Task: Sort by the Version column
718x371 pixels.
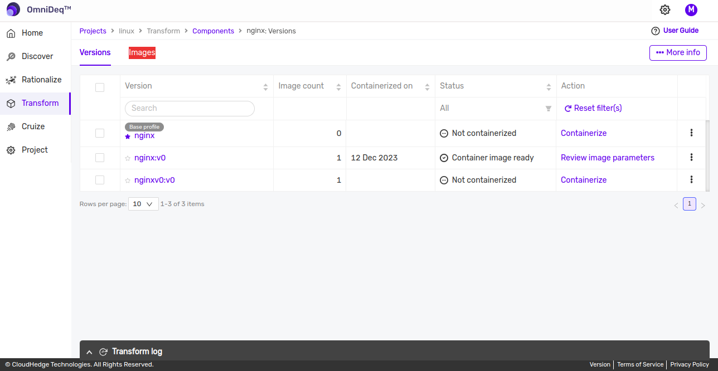Action: click(x=265, y=87)
